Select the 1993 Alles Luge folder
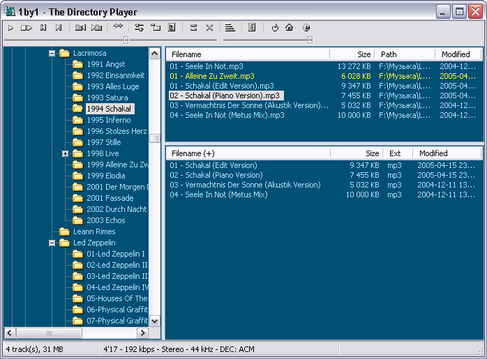 click(x=113, y=86)
